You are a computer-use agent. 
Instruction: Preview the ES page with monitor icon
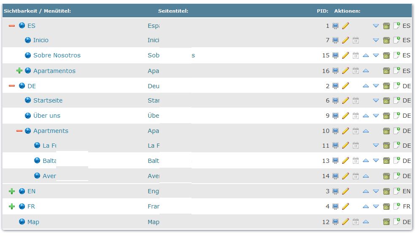click(x=335, y=26)
